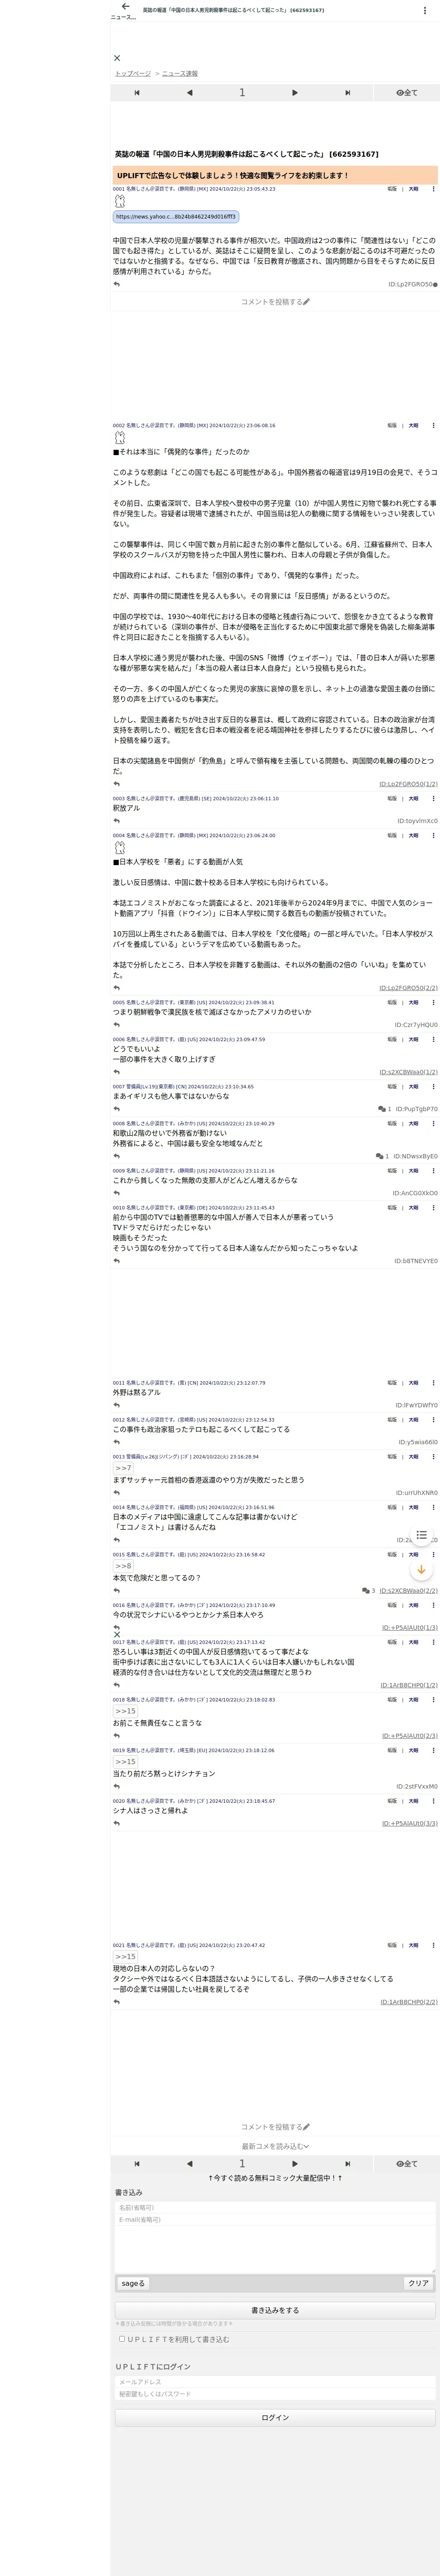
Task: Open floating list menu button
Action: tap(421, 1535)
